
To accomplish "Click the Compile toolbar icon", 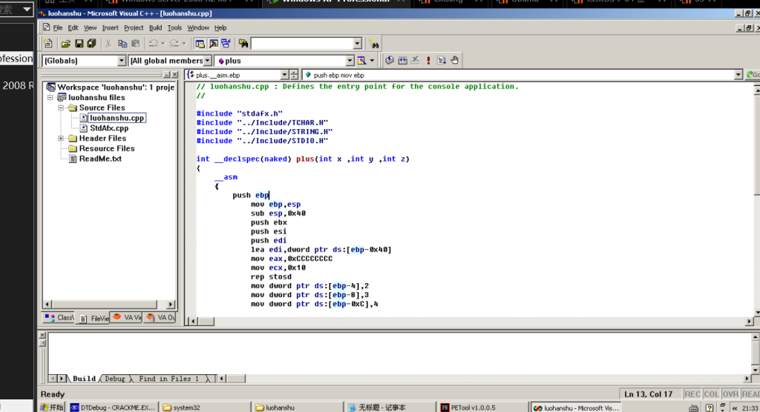I will point(390,61).
